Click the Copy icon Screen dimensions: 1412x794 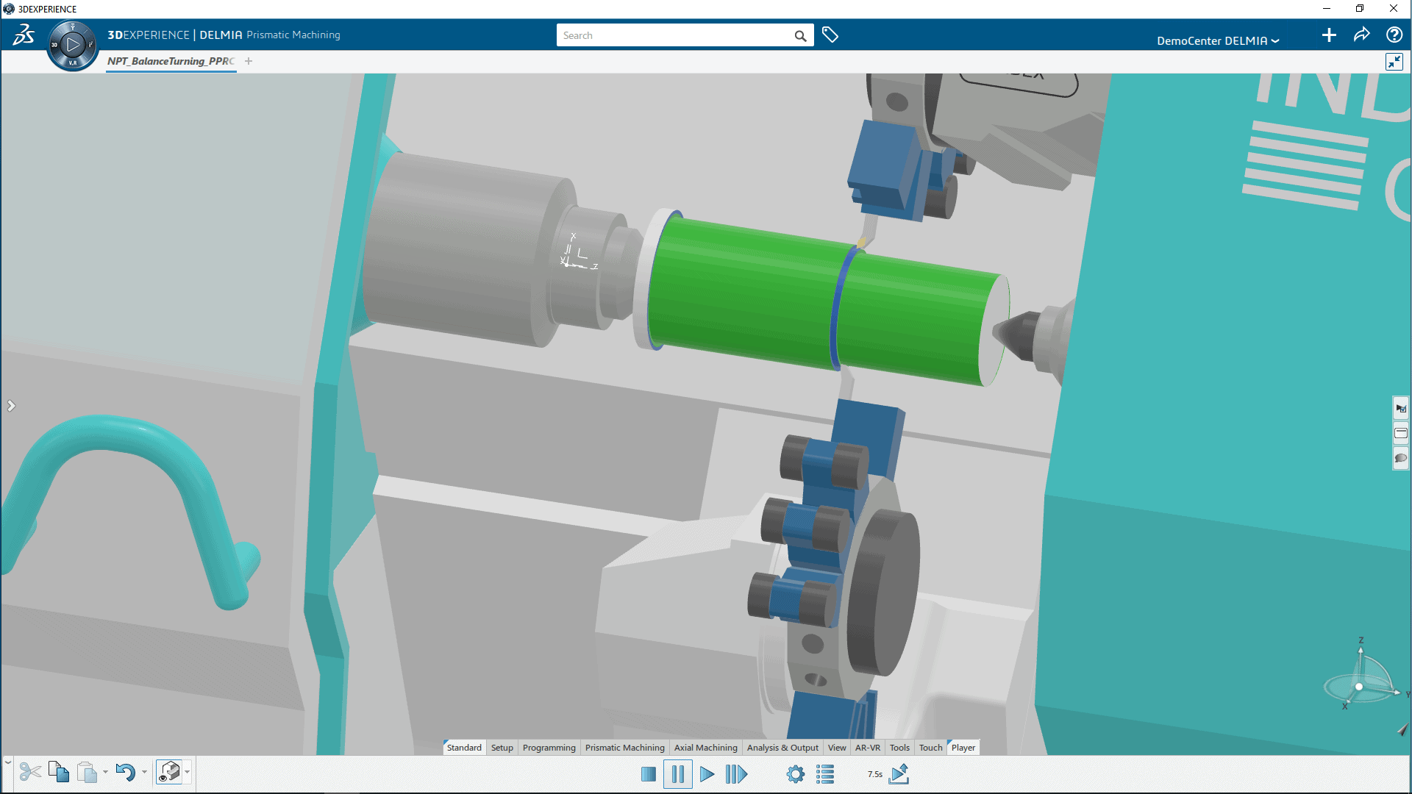[59, 772]
